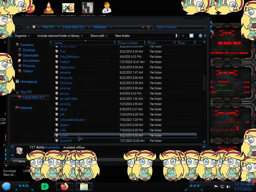Select the Speech folder icon
256x192 pixels.
click(57, 125)
